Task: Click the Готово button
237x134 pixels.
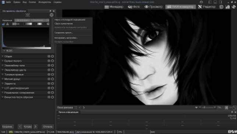Action: [x=28, y=127]
